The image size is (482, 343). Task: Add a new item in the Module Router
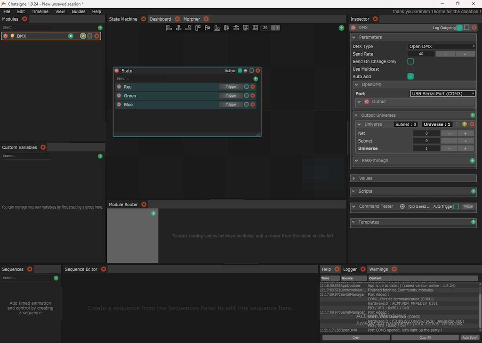[x=153, y=213]
